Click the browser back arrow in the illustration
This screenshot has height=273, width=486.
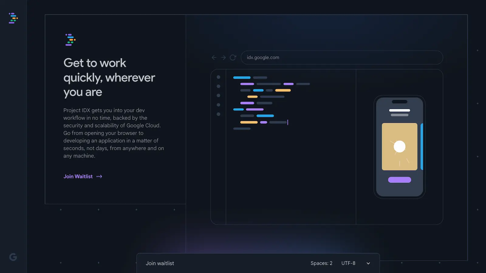tap(214, 57)
